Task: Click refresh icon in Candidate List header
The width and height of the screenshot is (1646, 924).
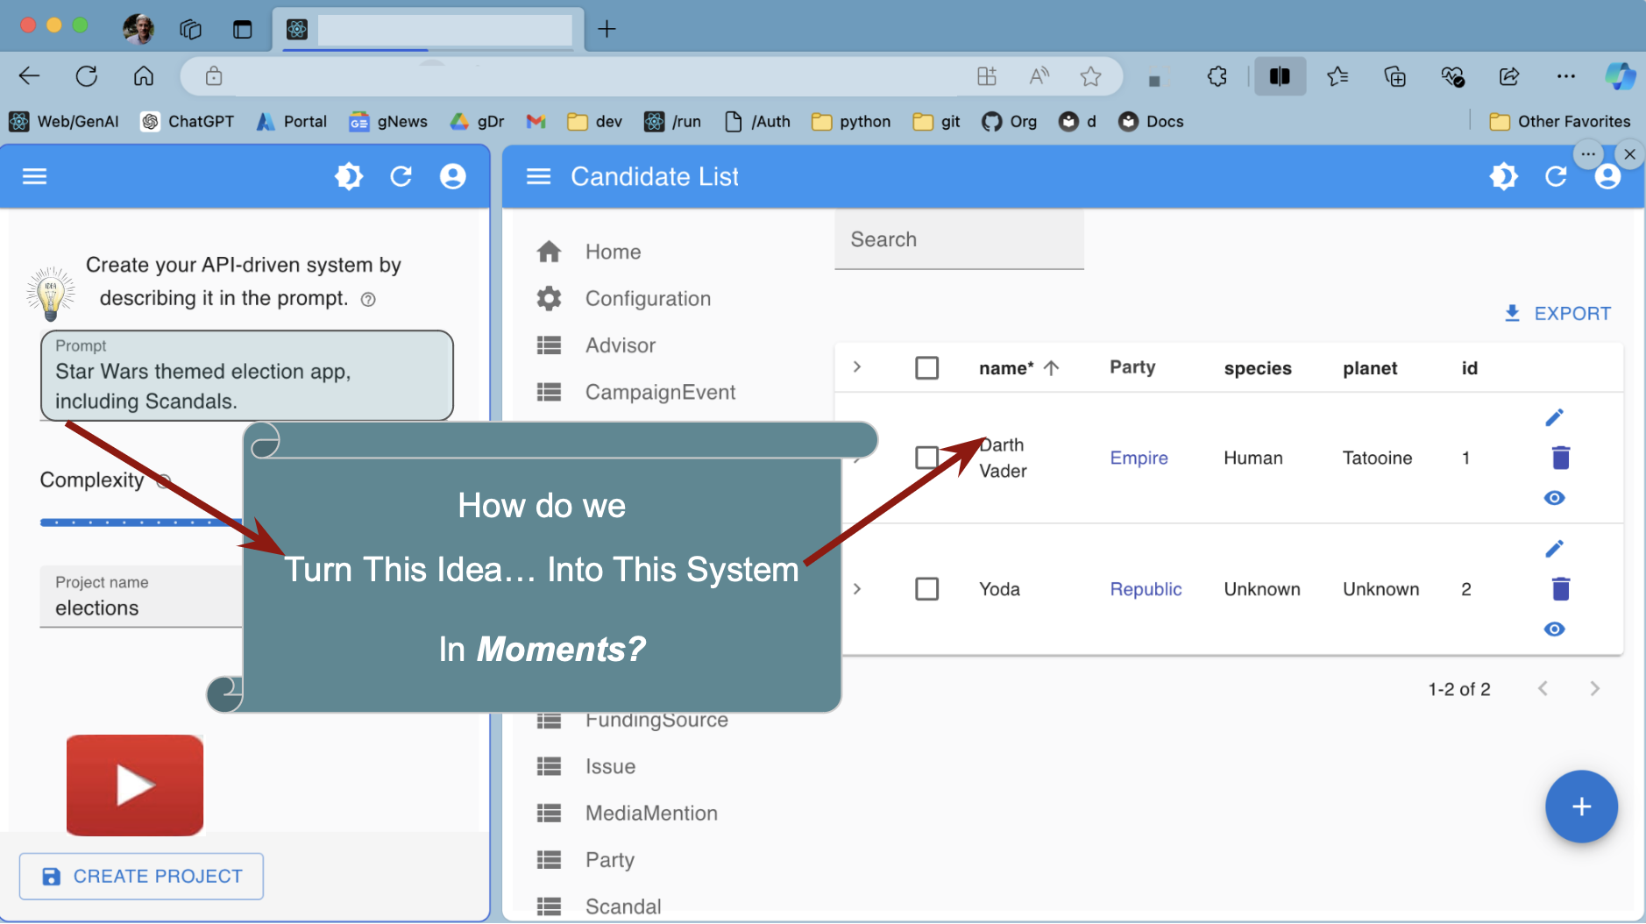Action: point(1556,176)
